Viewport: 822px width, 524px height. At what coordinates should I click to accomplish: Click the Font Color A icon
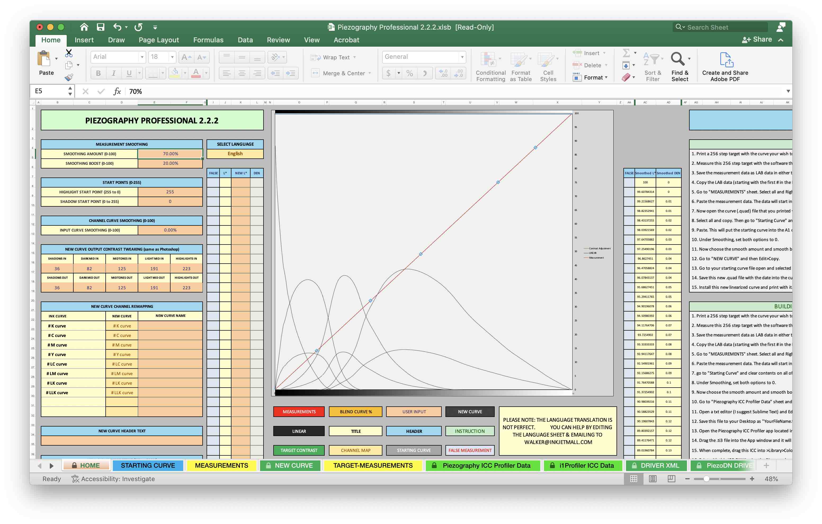[196, 73]
